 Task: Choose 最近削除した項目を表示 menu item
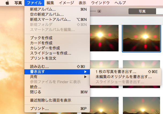pos(57,100)
